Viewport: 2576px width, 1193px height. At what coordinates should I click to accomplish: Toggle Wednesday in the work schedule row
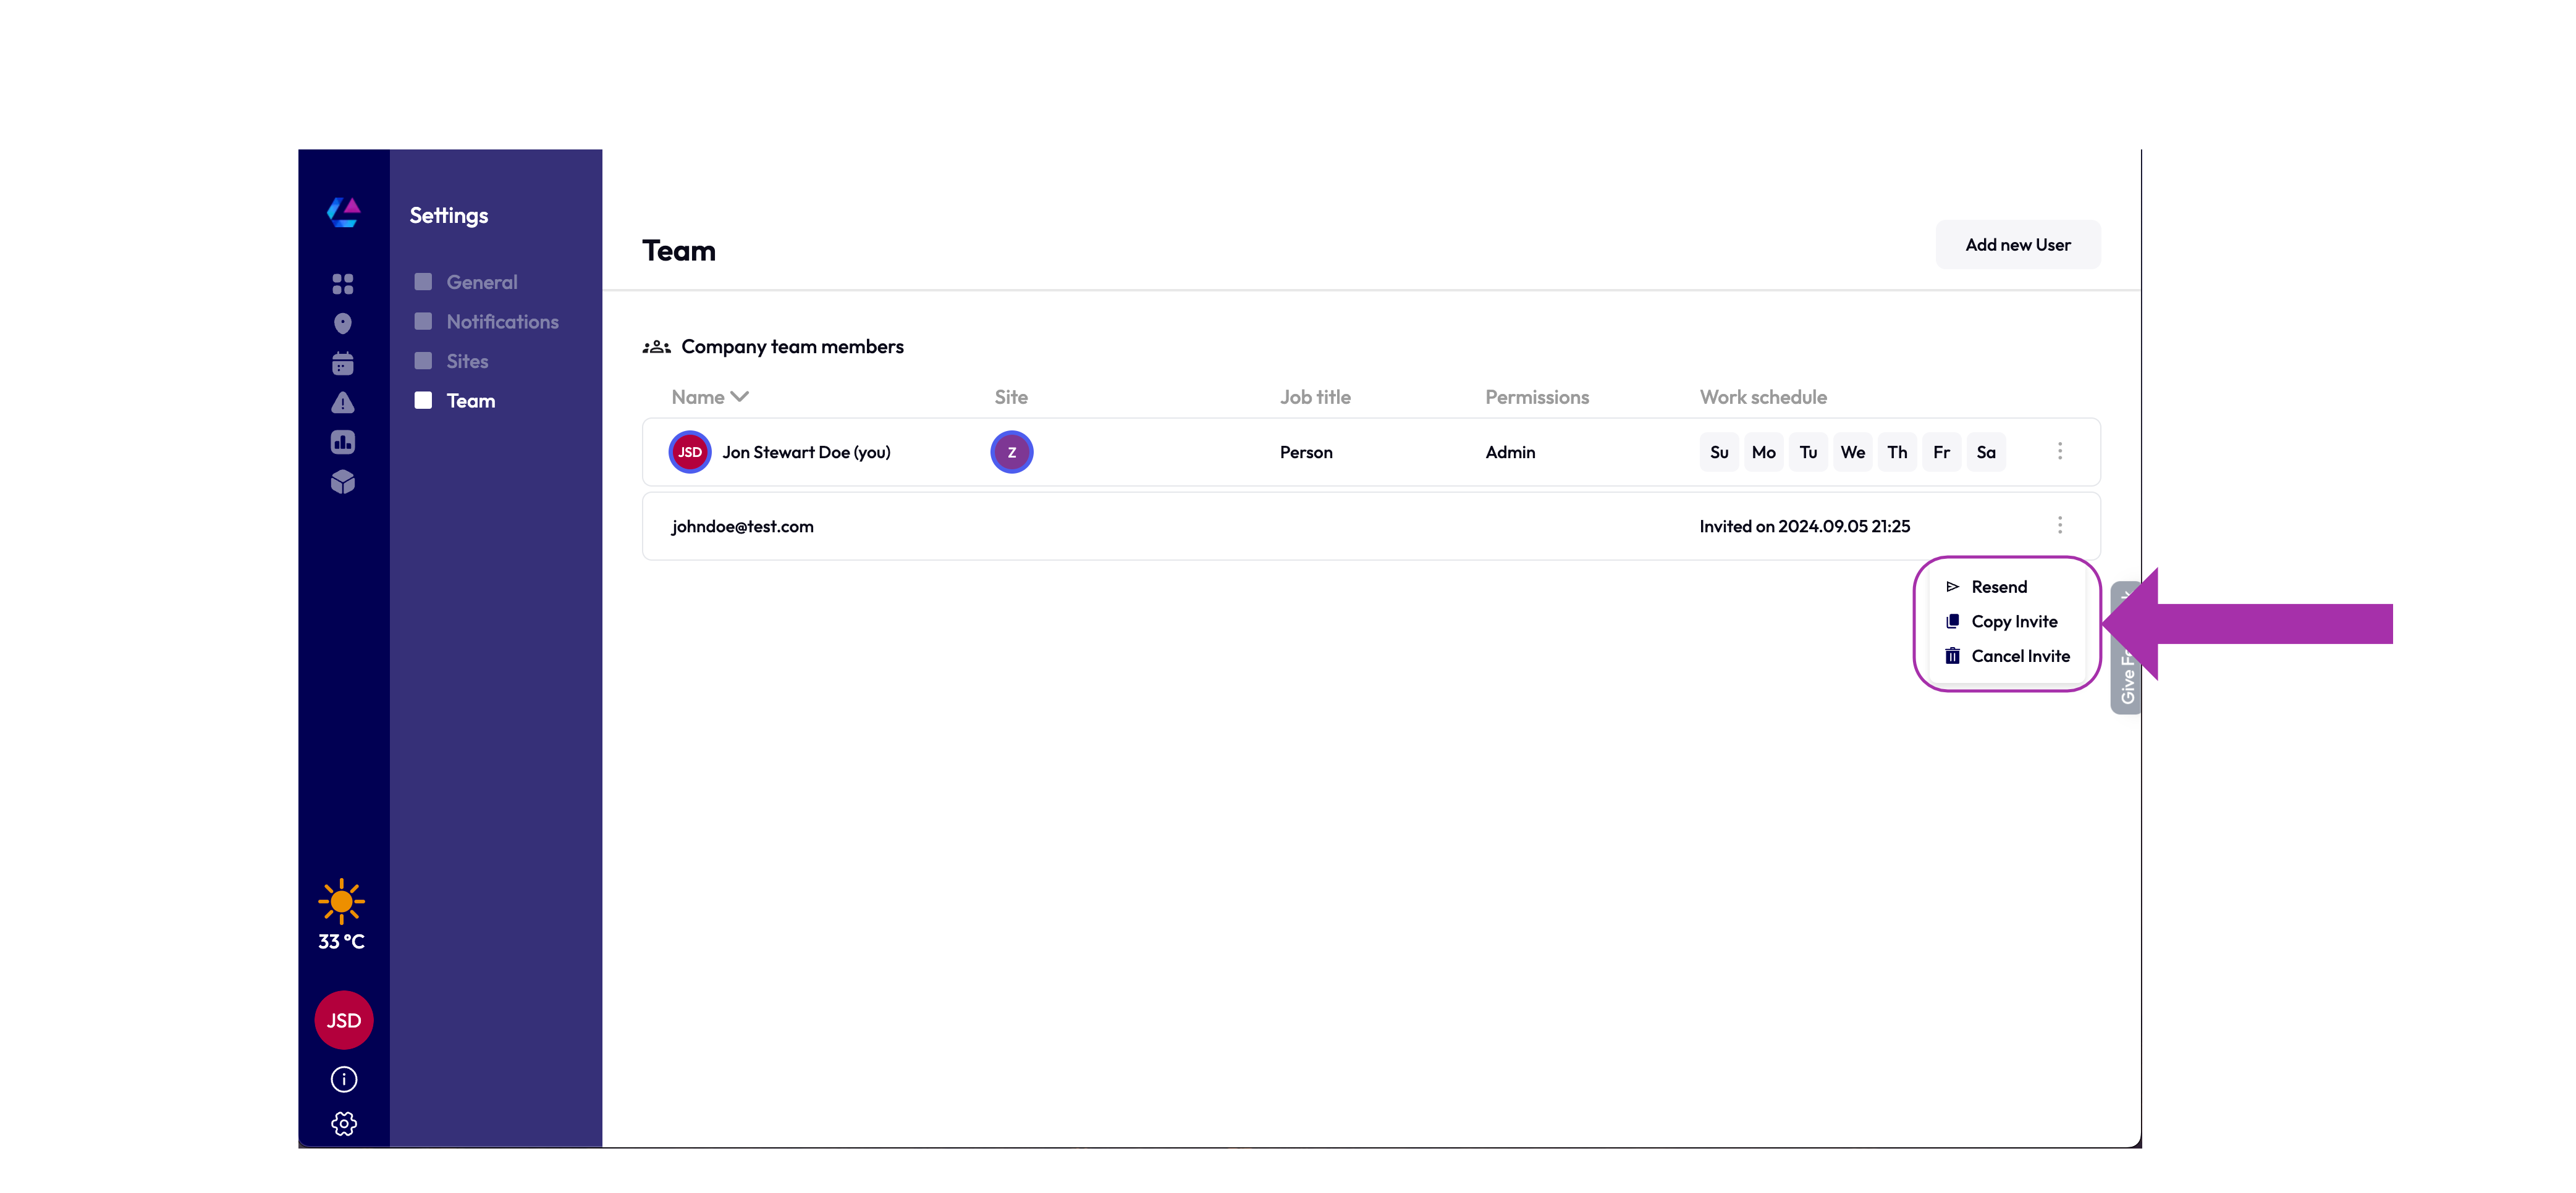[x=1853, y=451]
